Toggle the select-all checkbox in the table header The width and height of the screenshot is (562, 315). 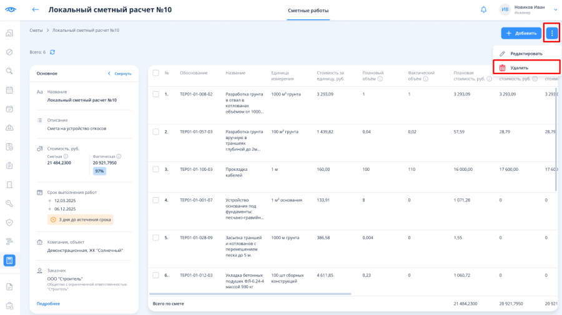(x=155, y=73)
